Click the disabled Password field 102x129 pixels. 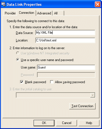pyautogui.click(x=66, y=75)
